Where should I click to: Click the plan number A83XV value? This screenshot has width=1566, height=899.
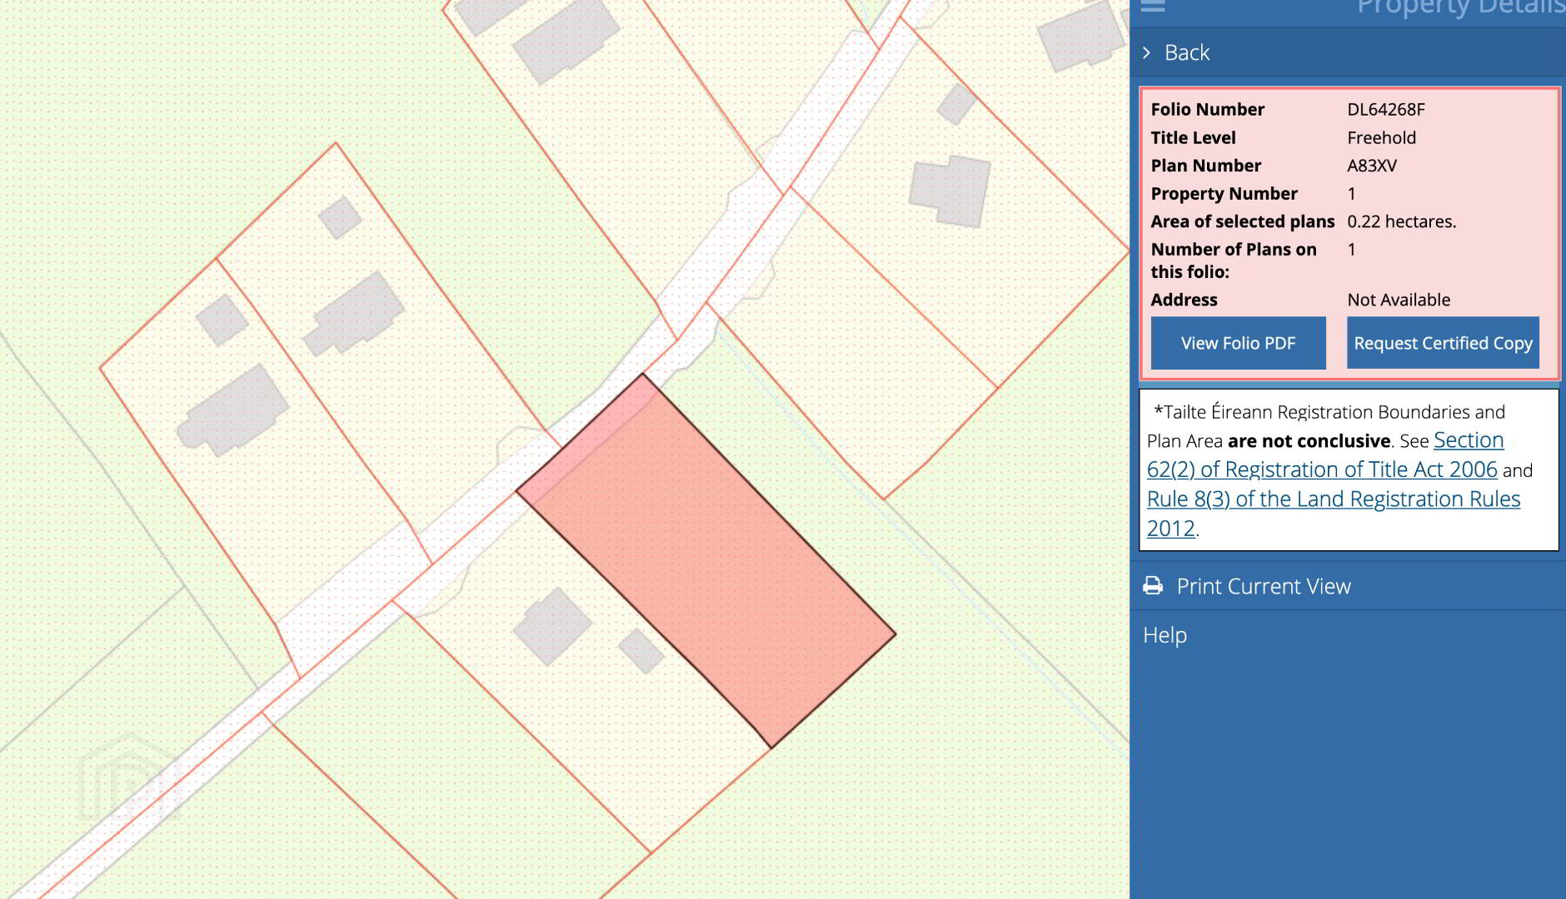[x=1371, y=166]
